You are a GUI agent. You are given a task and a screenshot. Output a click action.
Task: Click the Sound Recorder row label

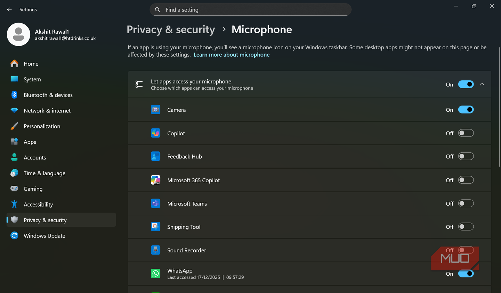(x=187, y=250)
